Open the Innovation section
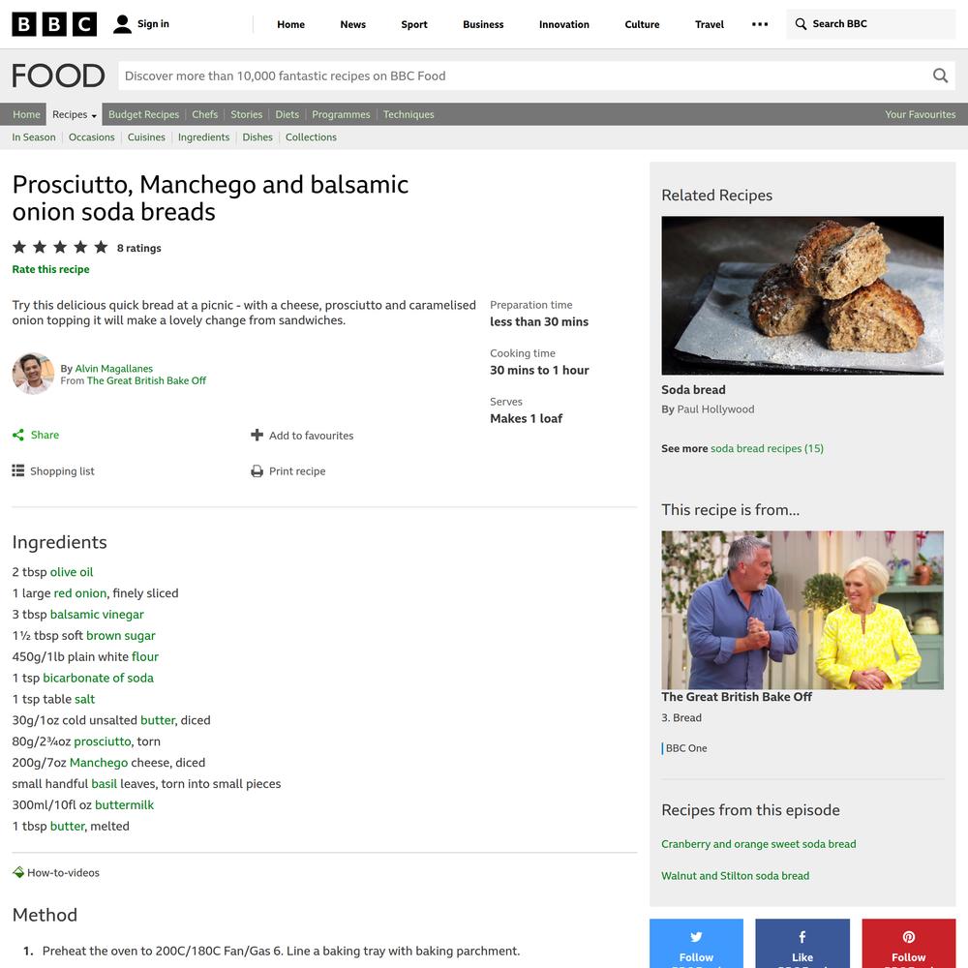The height and width of the screenshot is (968, 968). 564,24
